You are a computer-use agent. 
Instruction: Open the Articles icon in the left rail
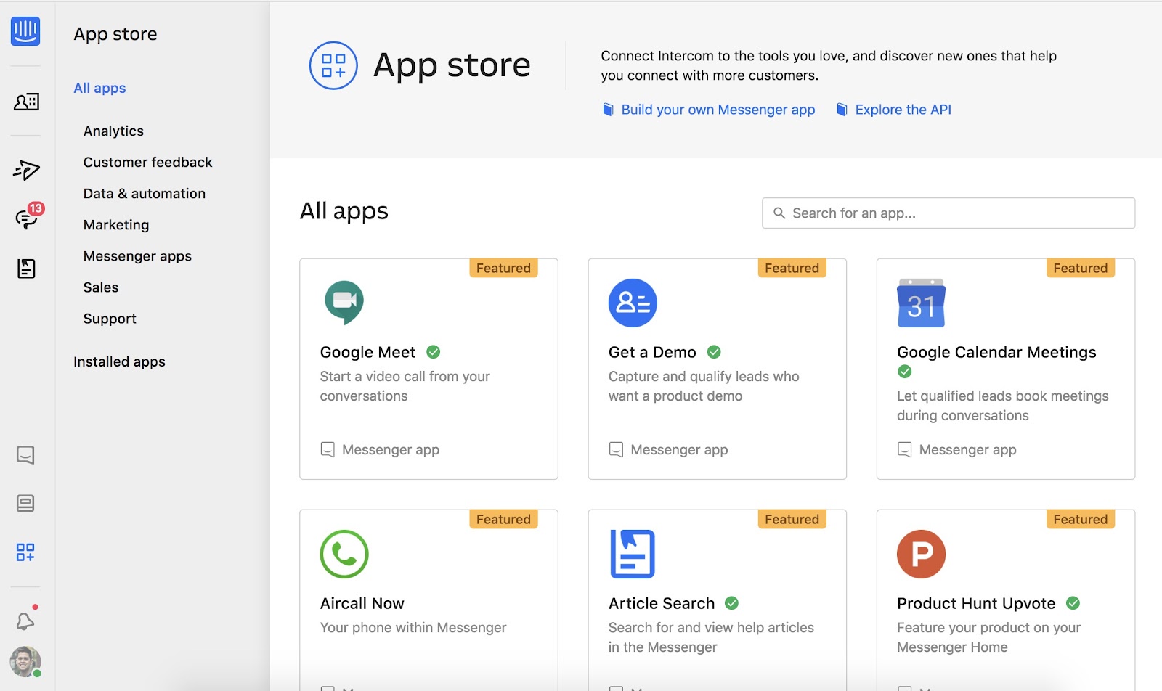coord(26,269)
